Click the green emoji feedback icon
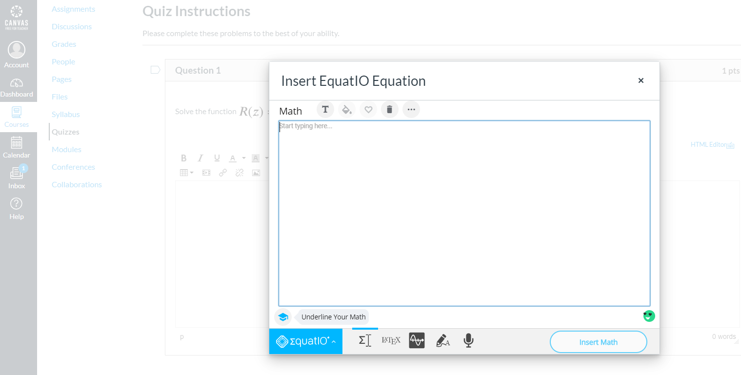Viewport: 741px width, 375px height. point(649,316)
